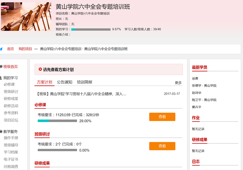Viewport: 243px width, 170px height.
Task: Select student 张德学 - 黄山学院 in 最新学员
Action: click(x=204, y=85)
